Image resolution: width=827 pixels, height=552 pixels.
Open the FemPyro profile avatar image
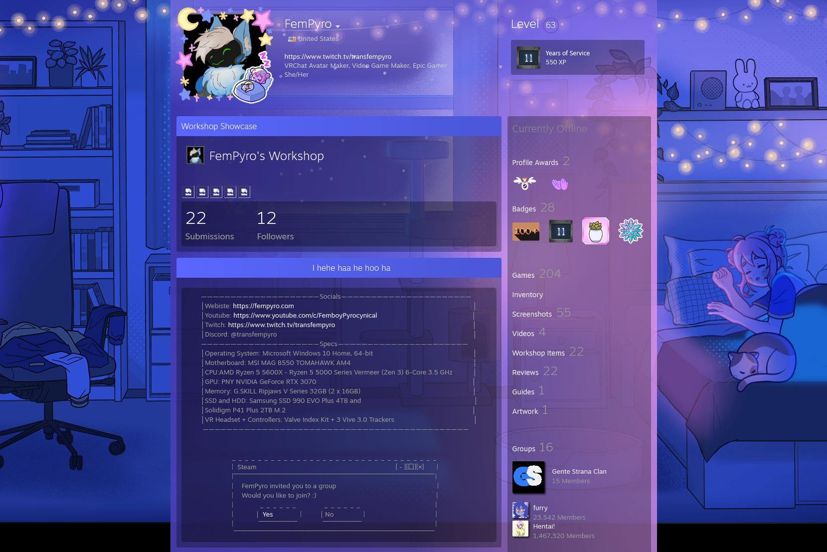[x=225, y=55]
